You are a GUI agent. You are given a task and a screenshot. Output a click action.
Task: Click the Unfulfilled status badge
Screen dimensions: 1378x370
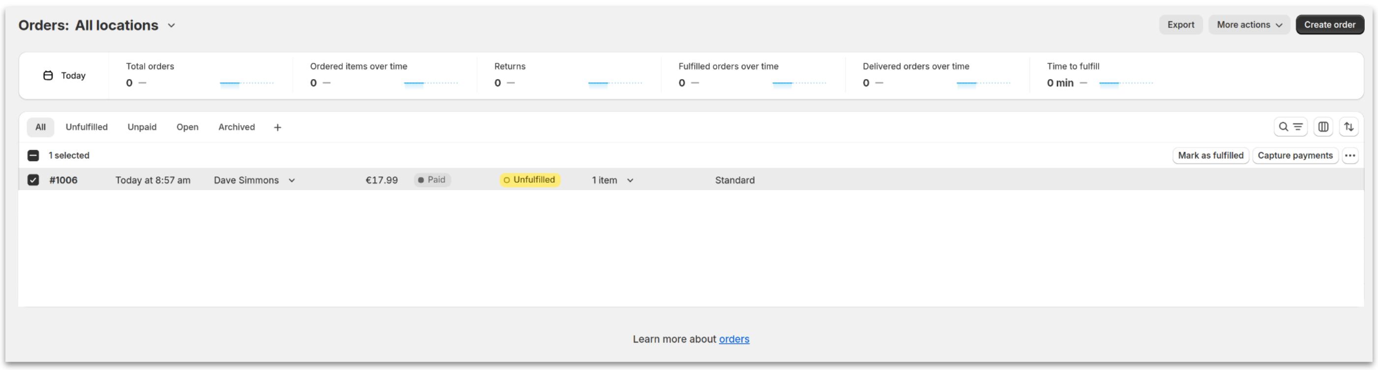coord(529,180)
